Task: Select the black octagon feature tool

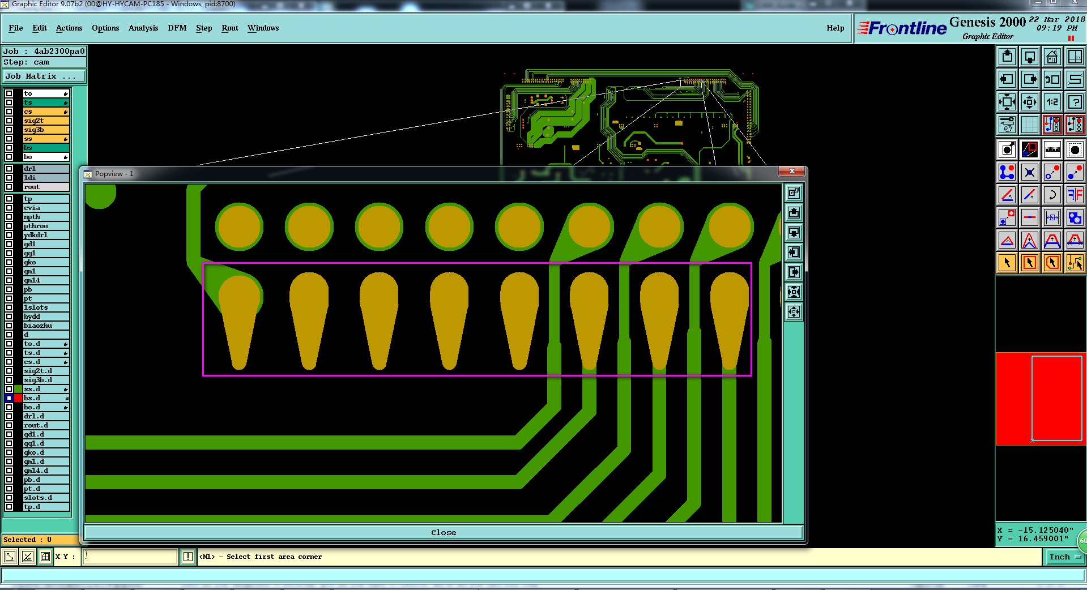Action: (x=1075, y=149)
